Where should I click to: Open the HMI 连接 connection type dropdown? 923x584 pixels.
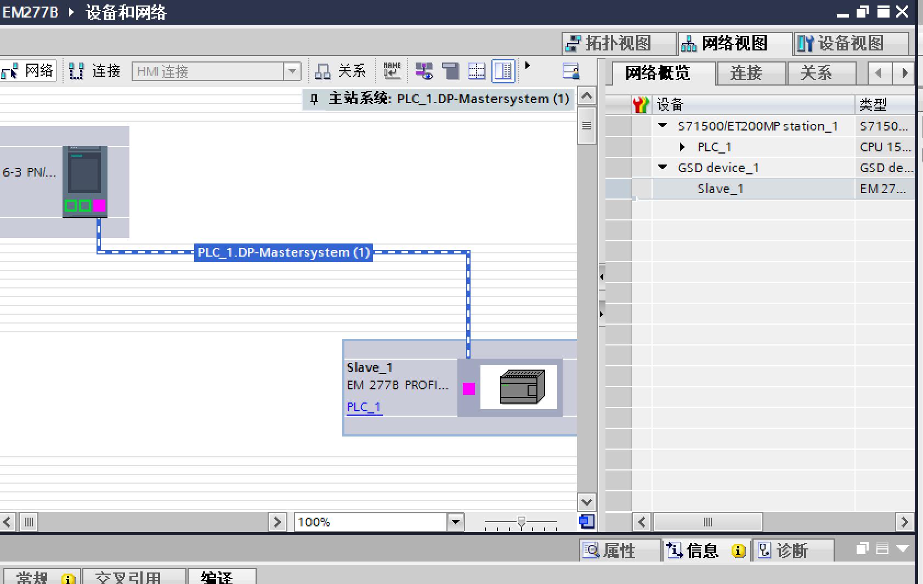point(292,71)
